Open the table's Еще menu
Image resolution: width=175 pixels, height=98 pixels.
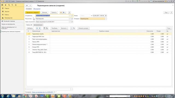[x=169, y=28]
